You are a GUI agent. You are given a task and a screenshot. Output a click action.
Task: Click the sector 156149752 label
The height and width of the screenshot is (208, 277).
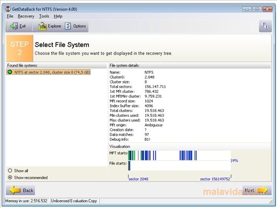pyautogui.click(x=215, y=179)
